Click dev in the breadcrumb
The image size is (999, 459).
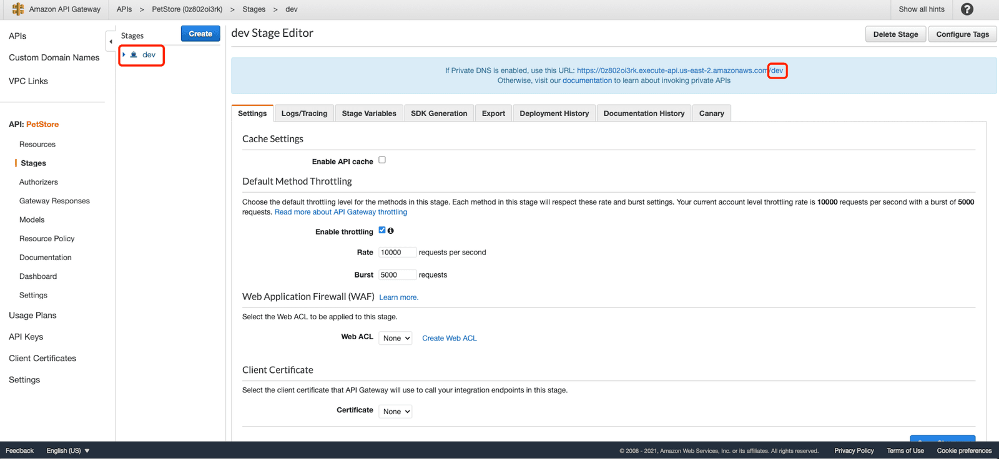tap(292, 9)
